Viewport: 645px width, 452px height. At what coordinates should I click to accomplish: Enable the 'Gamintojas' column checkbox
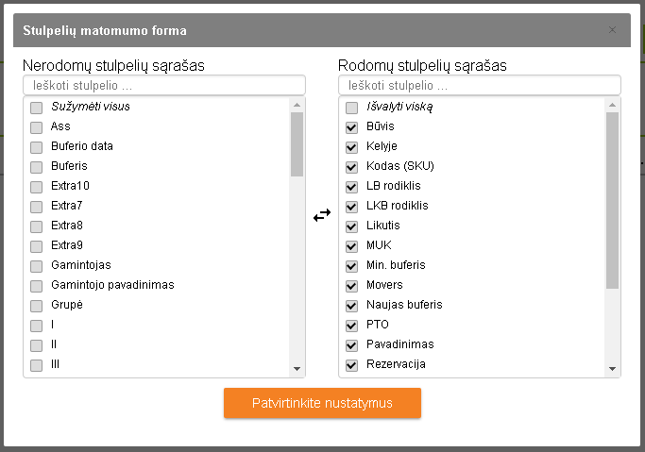37,266
